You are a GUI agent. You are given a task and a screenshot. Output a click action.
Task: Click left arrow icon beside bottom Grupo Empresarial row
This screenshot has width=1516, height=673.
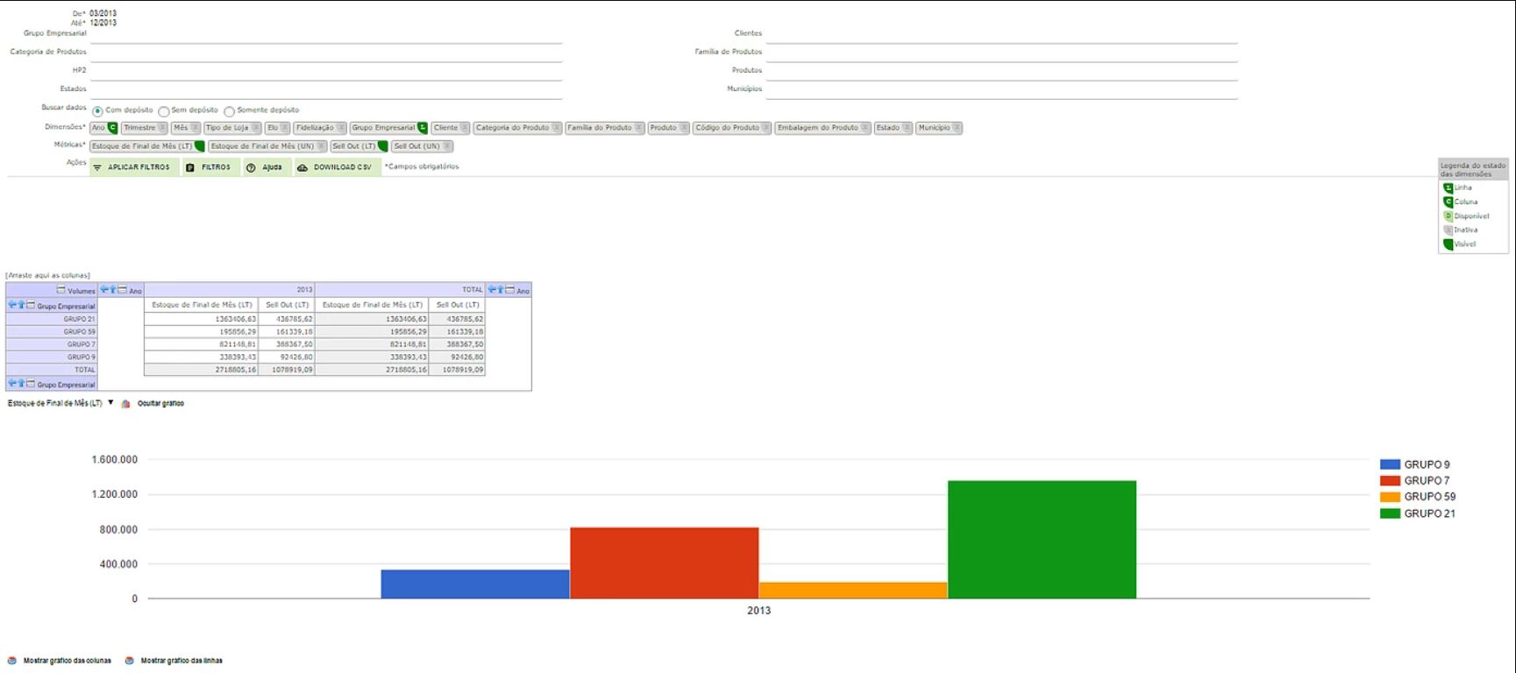point(12,383)
